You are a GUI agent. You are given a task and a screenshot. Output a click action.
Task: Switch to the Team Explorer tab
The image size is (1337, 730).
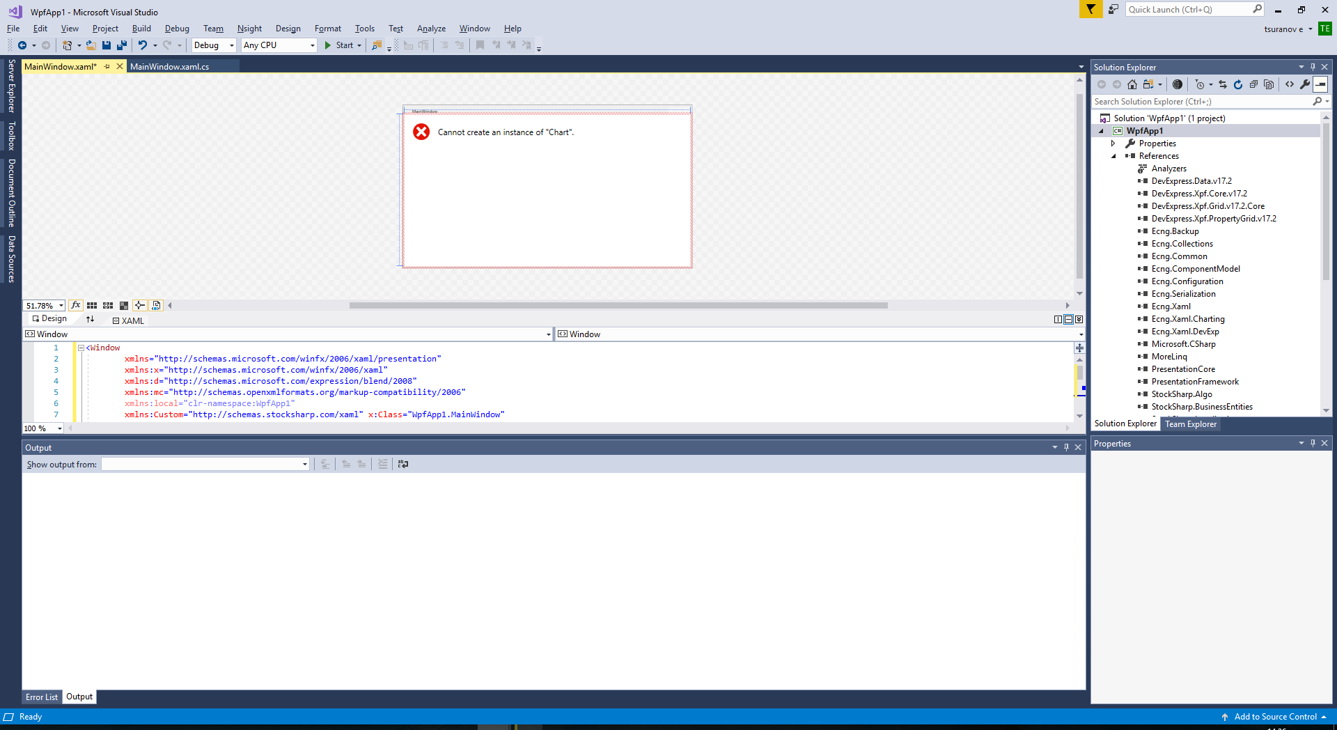(x=1191, y=424)
